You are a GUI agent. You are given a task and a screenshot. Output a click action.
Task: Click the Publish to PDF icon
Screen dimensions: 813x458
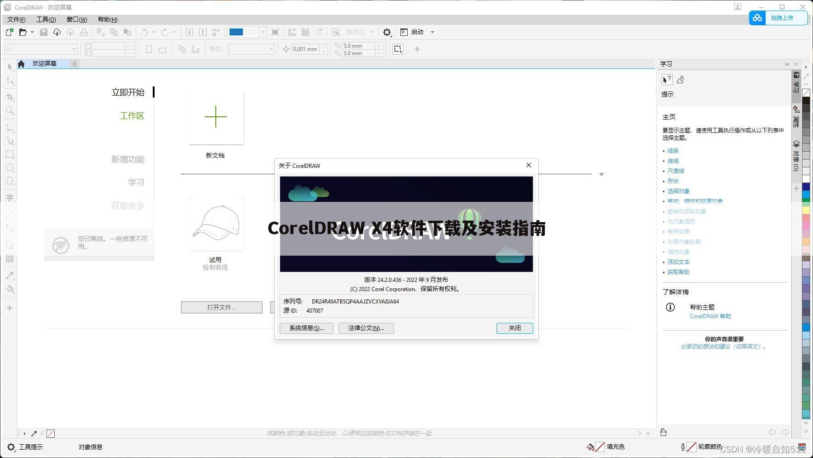(216, 32)
